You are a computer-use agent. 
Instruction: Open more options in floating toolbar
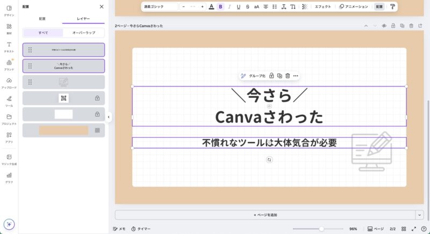[296, 76]
